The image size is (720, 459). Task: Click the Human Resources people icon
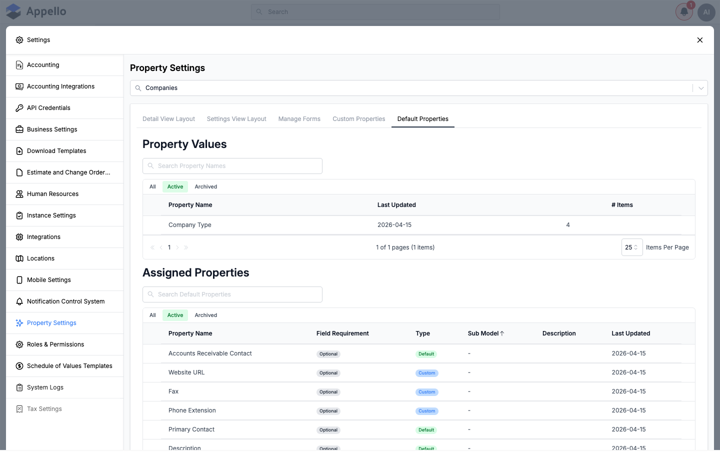19,194
